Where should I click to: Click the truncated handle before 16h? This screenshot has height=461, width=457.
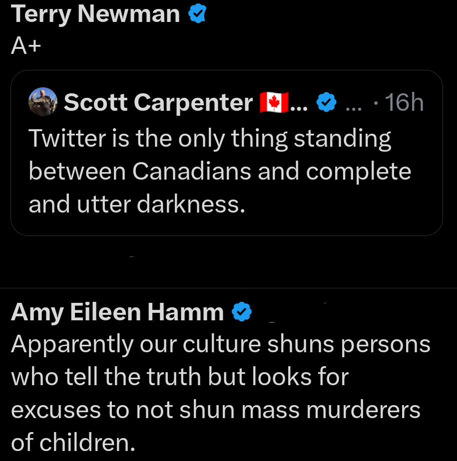pos(355,103)
